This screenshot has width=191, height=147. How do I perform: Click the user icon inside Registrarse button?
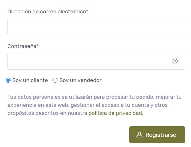(139, 135)
